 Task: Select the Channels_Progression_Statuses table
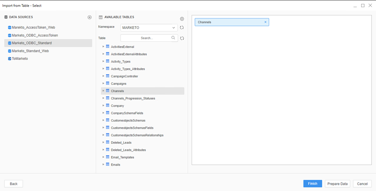point(133,98)
